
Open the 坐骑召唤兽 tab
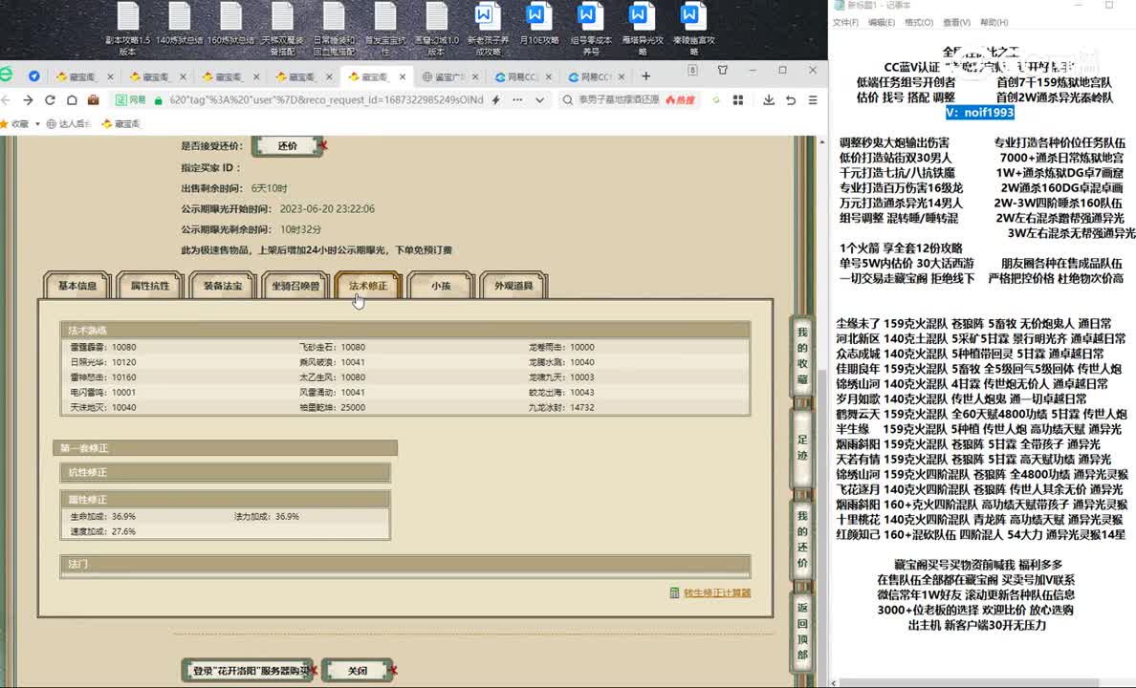pos(295,286)
